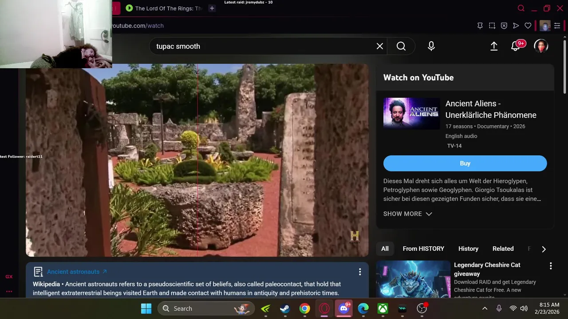Screen dimensions: 568x319
Task: Clear the YouTube search box text
Action: click(380, 46)
